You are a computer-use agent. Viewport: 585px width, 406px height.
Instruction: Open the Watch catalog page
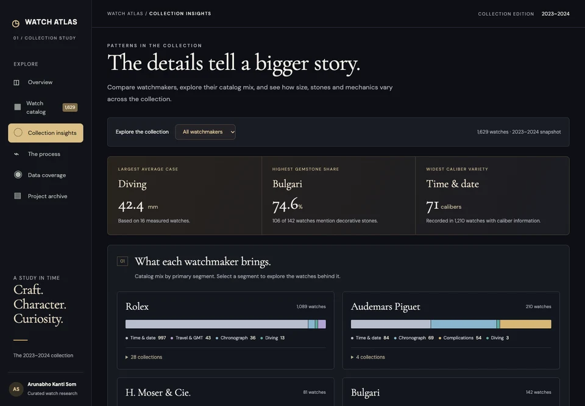tap(46, 107)
